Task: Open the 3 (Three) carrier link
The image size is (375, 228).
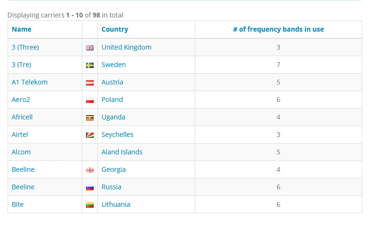Action: point(26,47)
